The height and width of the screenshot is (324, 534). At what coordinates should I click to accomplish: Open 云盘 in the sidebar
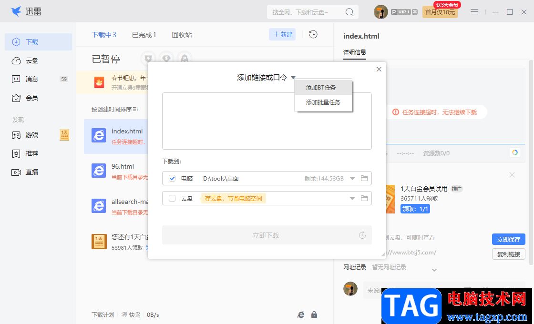[x=38, y=61]
